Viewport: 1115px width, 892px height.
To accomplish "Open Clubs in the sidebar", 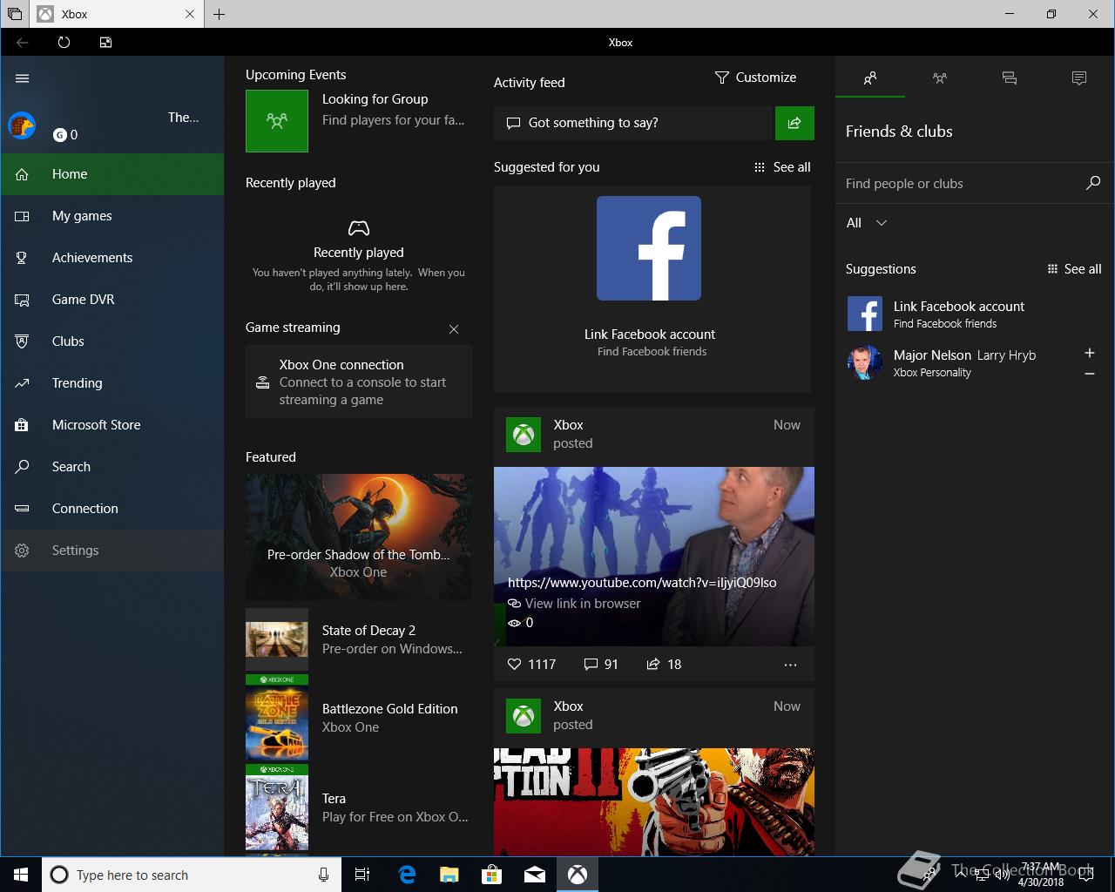I will point(112,341).
